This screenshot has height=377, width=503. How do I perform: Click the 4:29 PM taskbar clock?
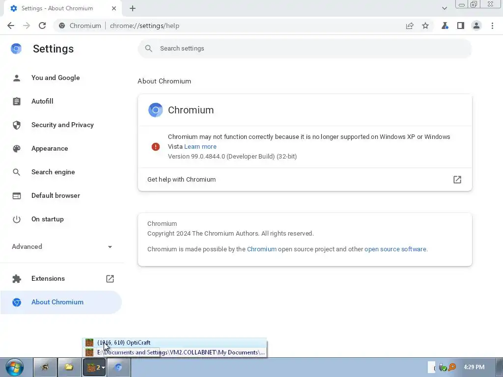tap(474, 367)
